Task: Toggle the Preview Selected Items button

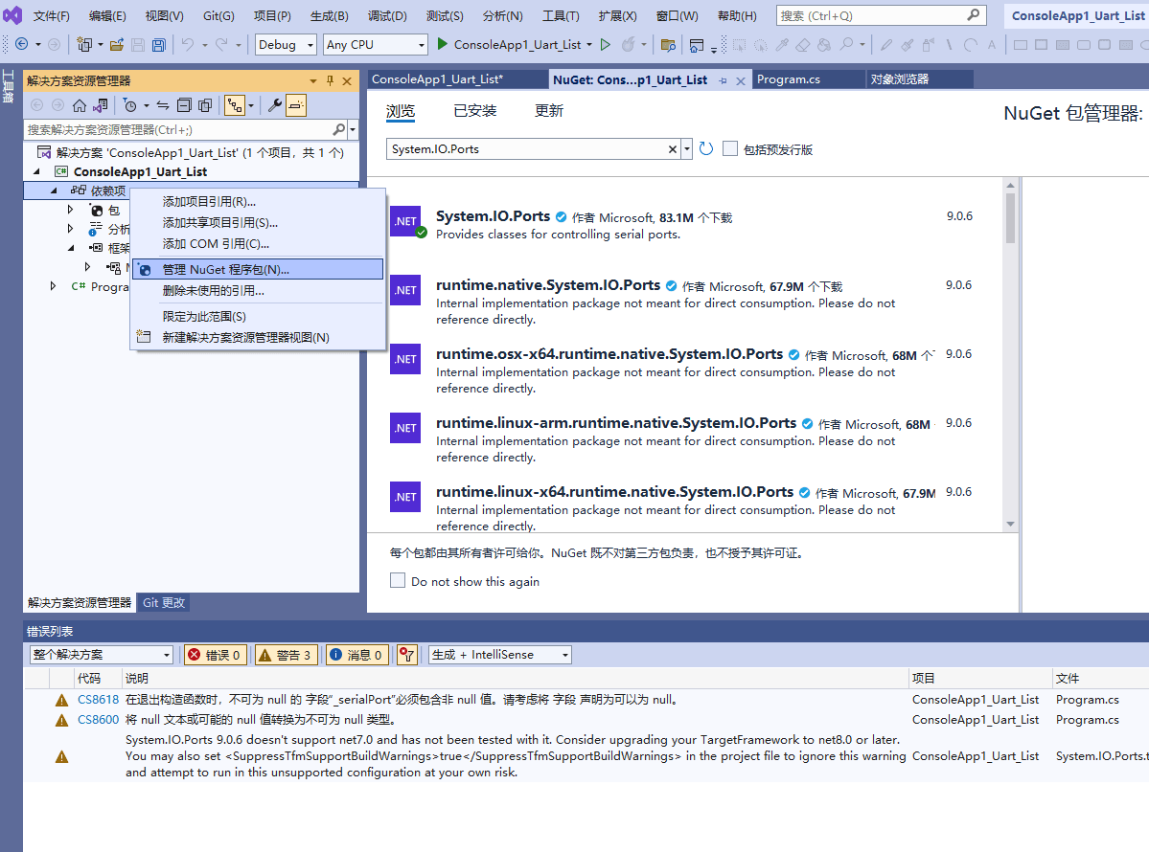Action: 296,105
